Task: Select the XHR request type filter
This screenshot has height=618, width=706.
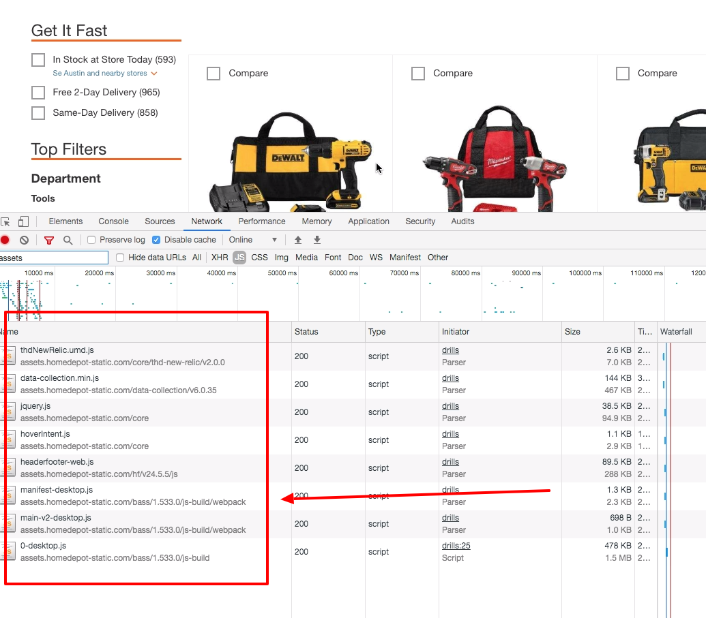Action: 220,258
